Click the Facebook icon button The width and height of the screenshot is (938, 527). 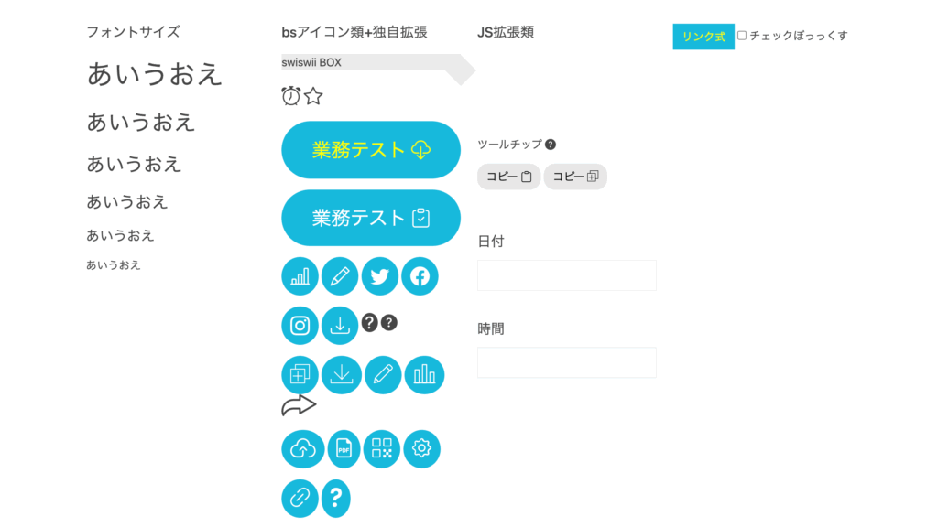pyautogui.click(x=420, y=276)
